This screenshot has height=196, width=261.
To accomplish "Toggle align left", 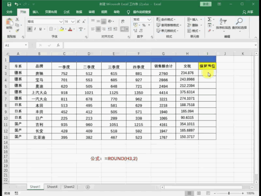I will click(93, 29).
